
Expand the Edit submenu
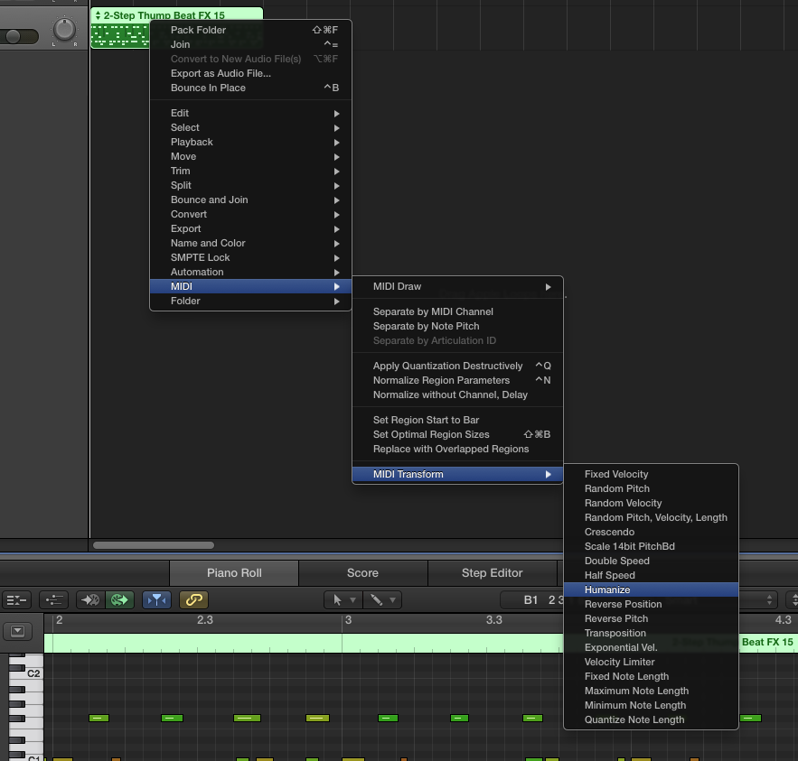(250, 113)
